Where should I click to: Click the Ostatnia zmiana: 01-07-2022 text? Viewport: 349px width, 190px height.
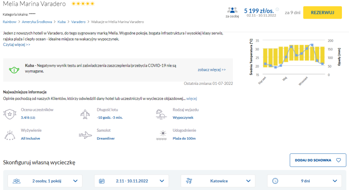(209, 84)
